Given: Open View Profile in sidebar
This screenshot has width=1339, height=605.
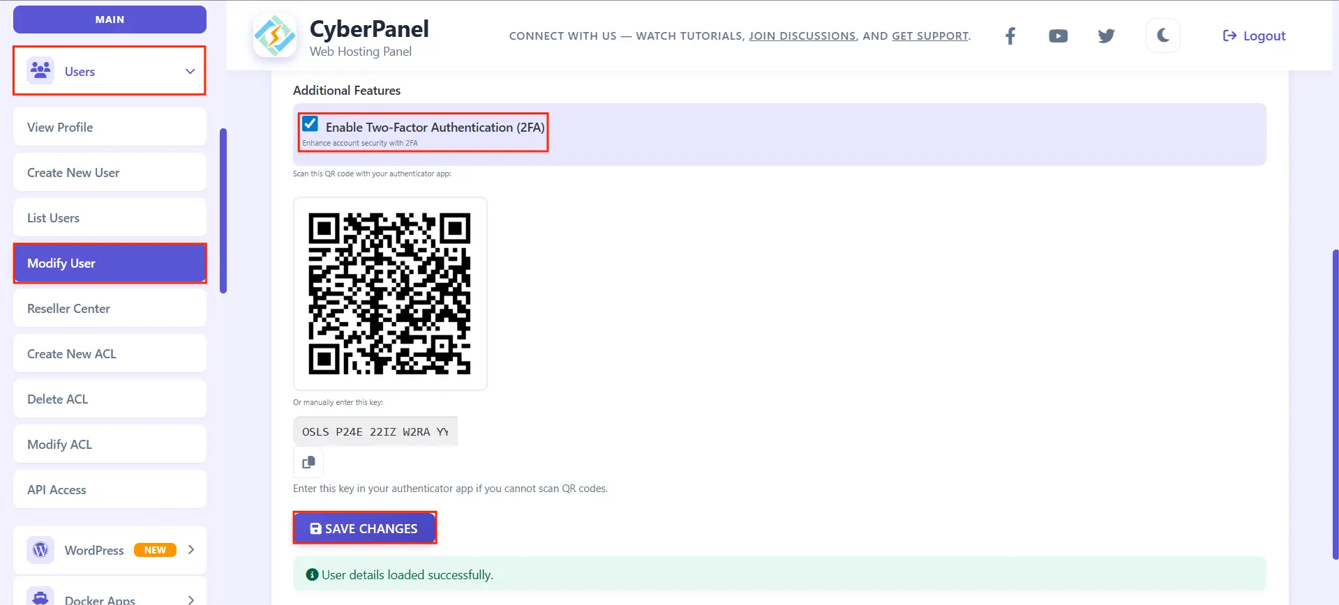Looking at the screenshot, I should pyautogui.click(x=110, y=127).
